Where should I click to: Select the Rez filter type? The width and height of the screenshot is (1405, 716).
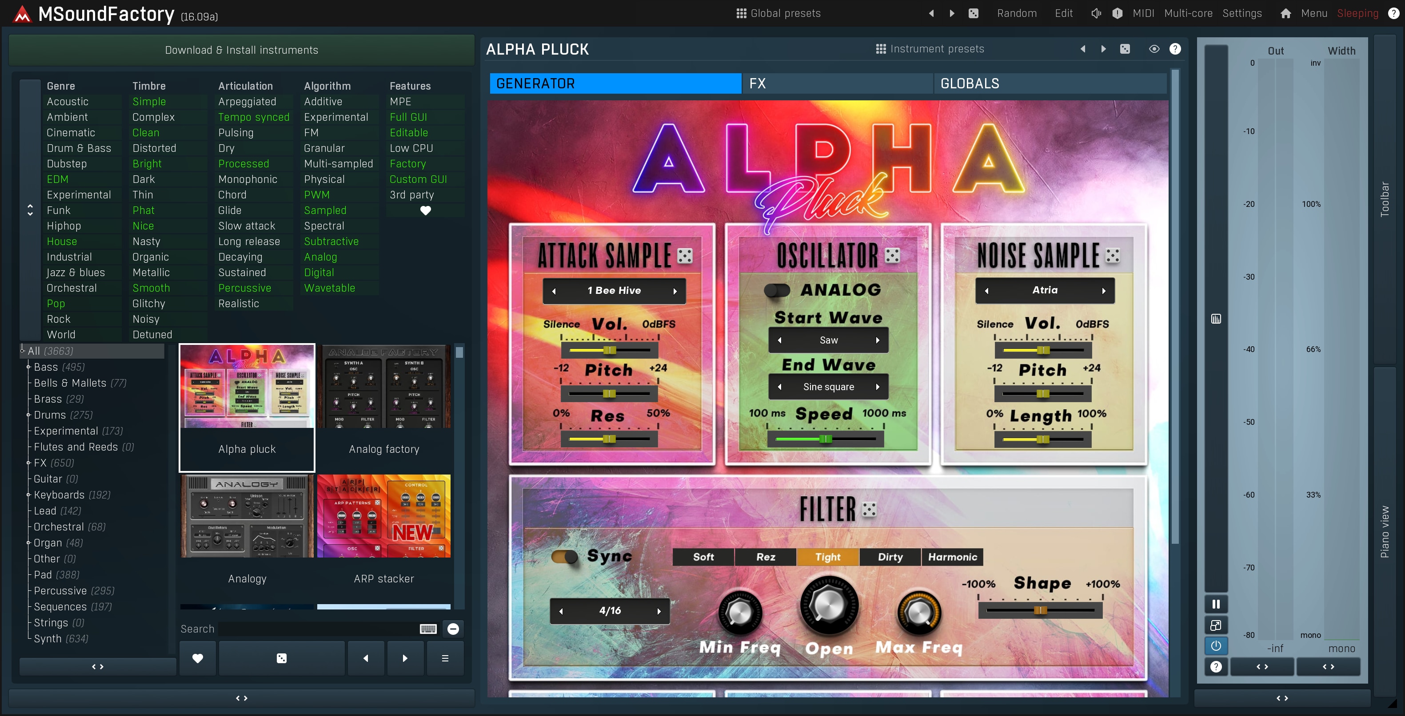[x=765, y=557]
